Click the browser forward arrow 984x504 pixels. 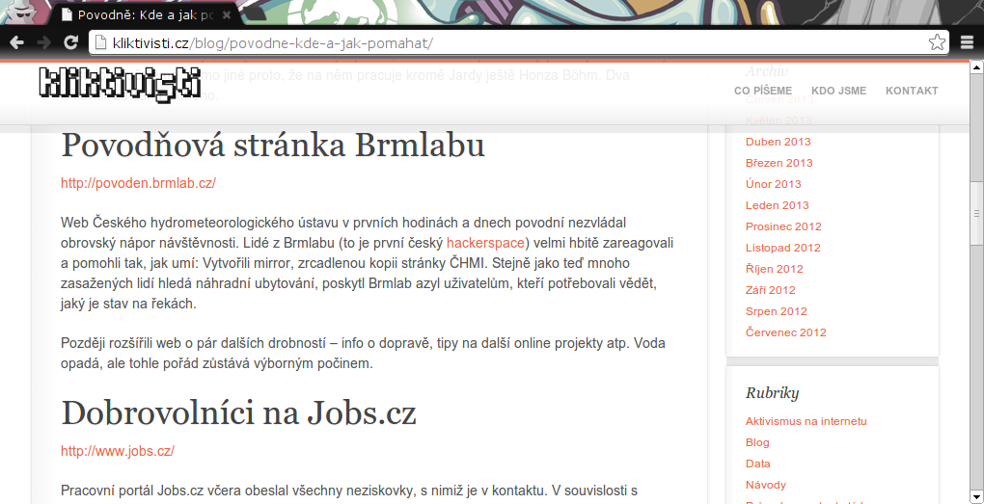pyautogui.click(x=44, y=42)
